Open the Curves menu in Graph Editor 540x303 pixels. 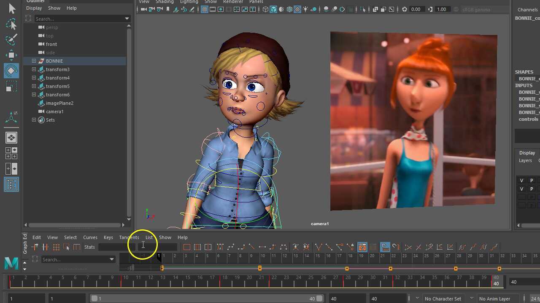(x=90, y=237)
